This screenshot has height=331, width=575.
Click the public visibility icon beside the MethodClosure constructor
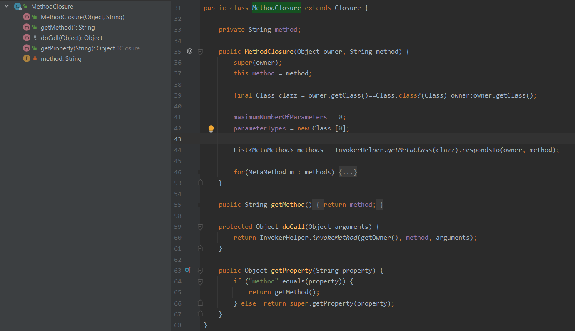(35, 17)
